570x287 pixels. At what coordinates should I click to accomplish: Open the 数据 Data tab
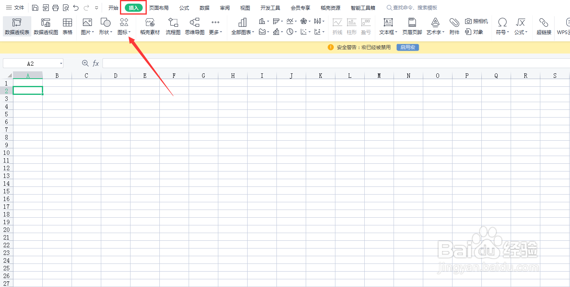pyautogui.click(x=205, y=8)
